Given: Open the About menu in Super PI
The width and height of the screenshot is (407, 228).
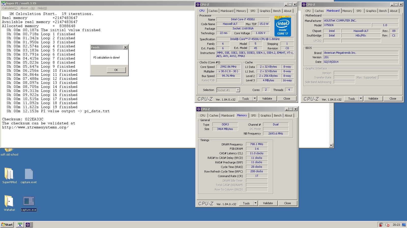Looking at the screenshot, I should 27,8.
